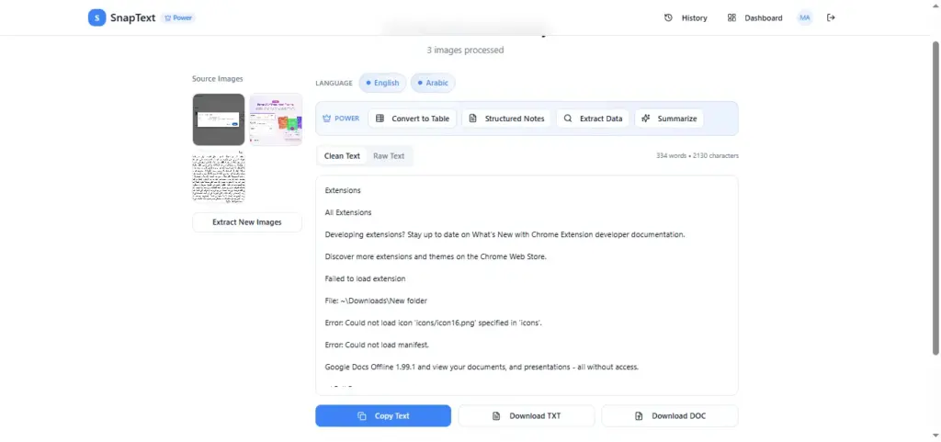
Task: Click the Extract New Images button
Action: pos(246,222)
